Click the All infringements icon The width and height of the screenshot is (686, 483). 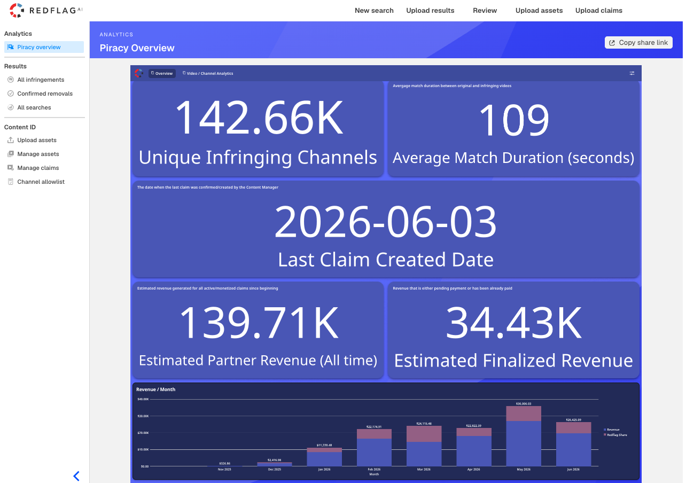coord(11,80)
